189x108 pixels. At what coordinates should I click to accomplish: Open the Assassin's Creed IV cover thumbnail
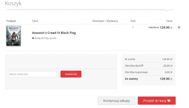point(13,36)
